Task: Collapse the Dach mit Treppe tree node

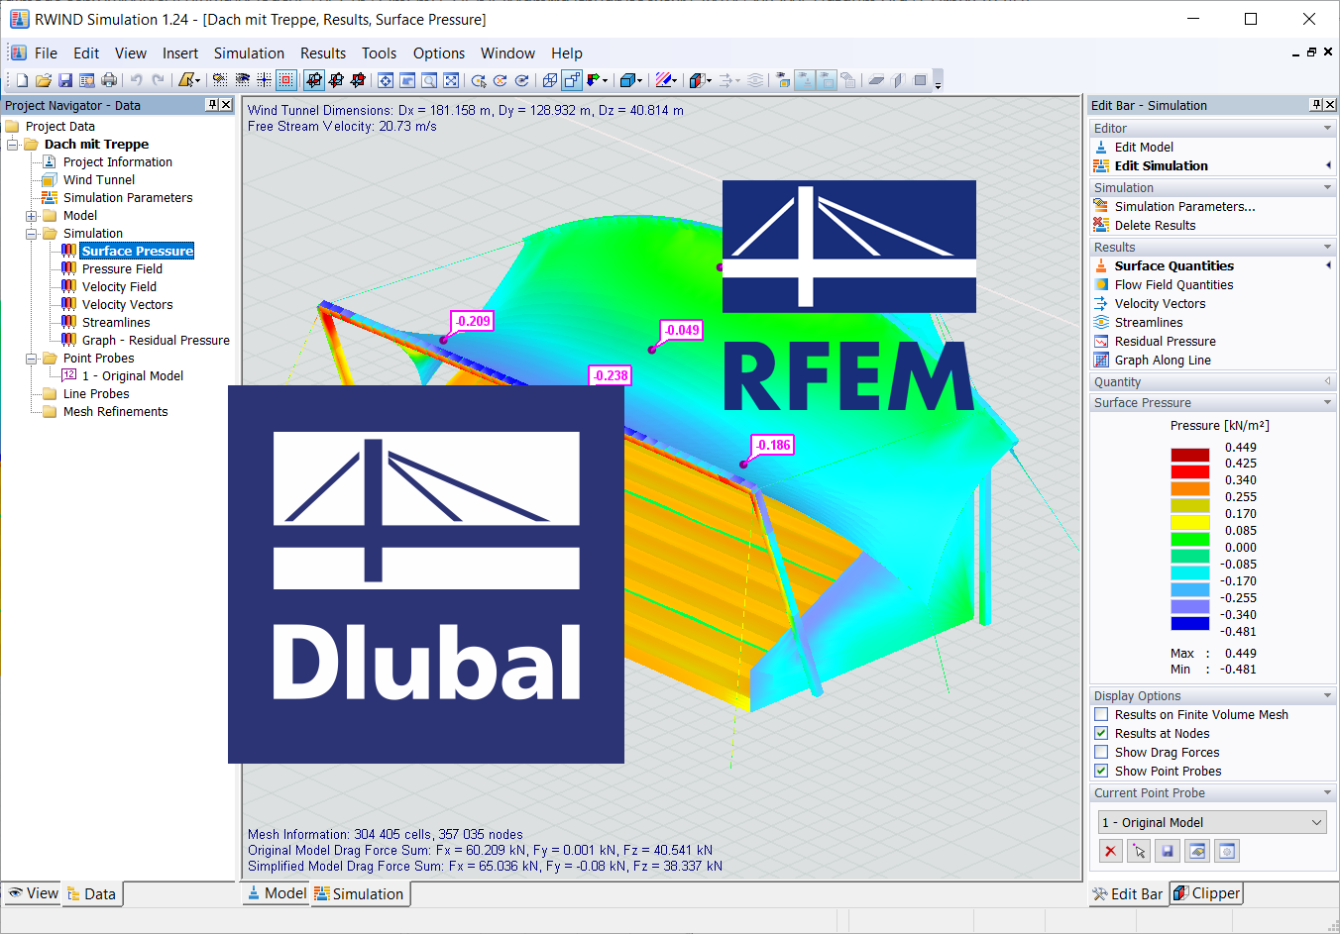Action: click(12, 145)
